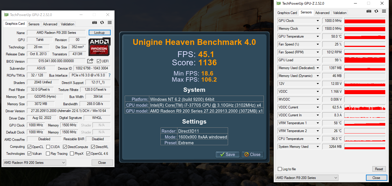This screenshot has height=186, width=392.
Task: Open hamburger menu in left GPU-Z window
Action: (109, 22)
